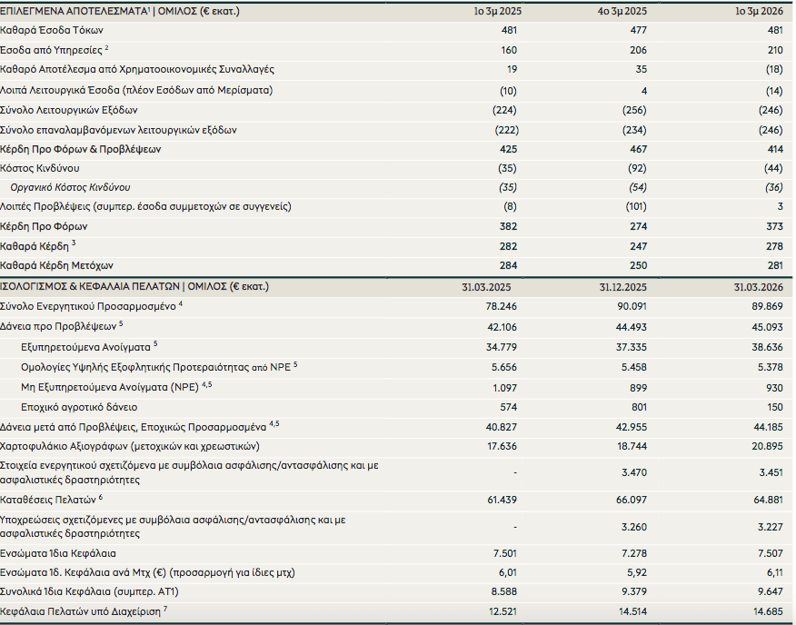Image resolution: width=796 pixels, height=625 pixels.
Task: Select the 'Εξυπηρετούμενα Ανοίγματα' row label
Action: (x=85, y=345)
